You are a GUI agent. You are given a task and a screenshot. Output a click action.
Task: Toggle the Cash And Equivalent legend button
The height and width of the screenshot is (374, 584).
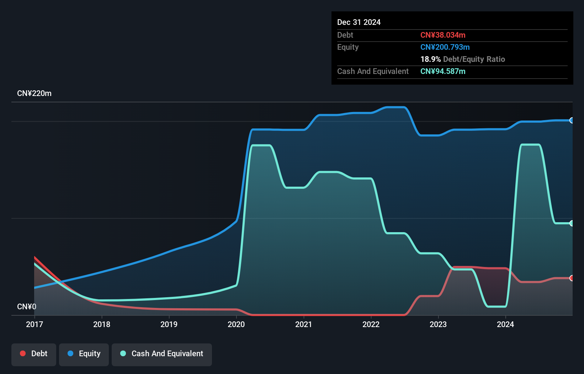[x=162, y=354]
